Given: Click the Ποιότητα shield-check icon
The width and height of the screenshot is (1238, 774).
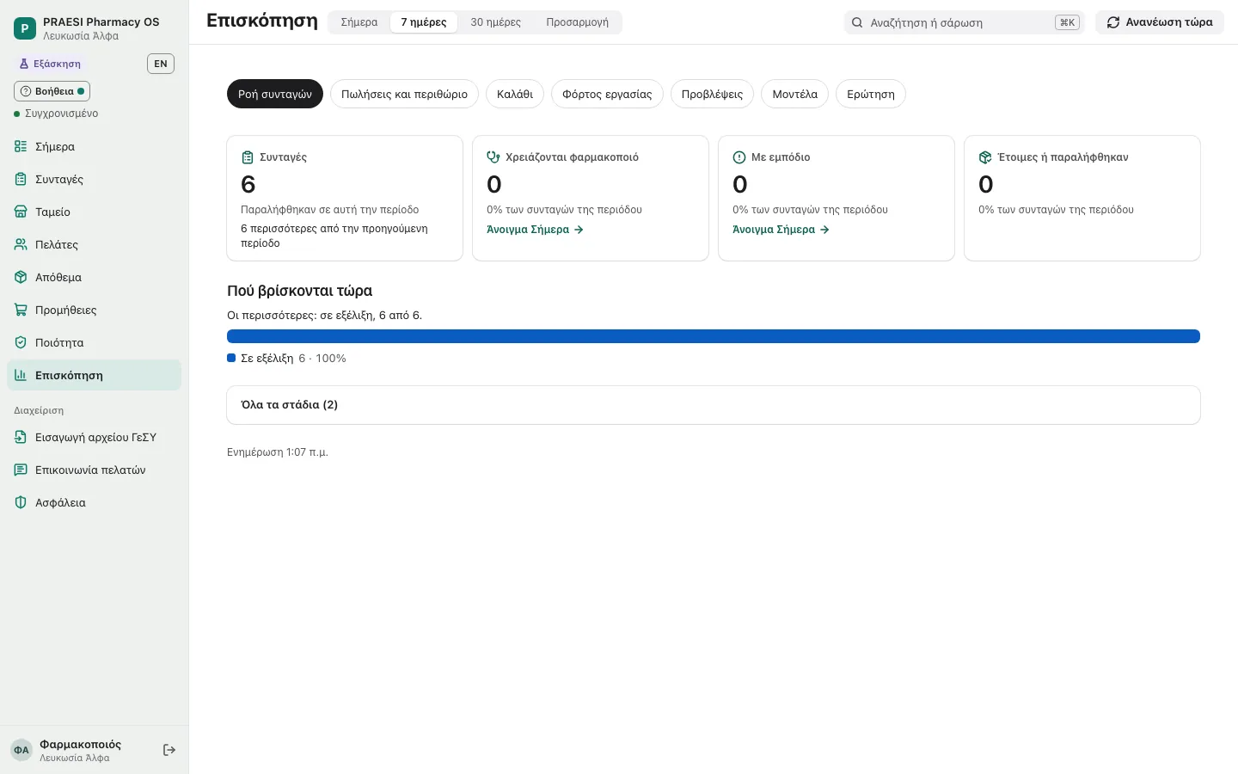Looking at the screenshot, I should coord(21,342).
